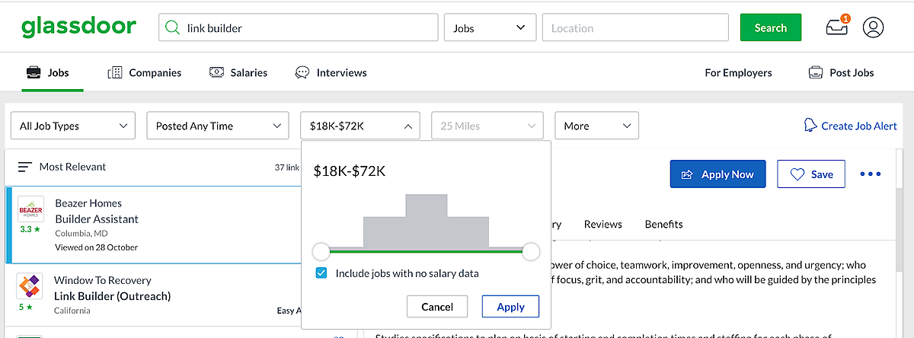Click the Create Job Alert bell

pyautogui.click(x=810, y=126)
